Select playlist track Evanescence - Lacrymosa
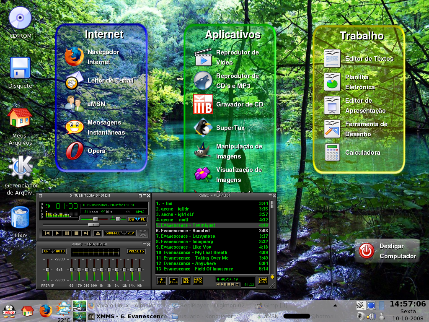This screenshot has height=322, width=429. coord(212,236)
